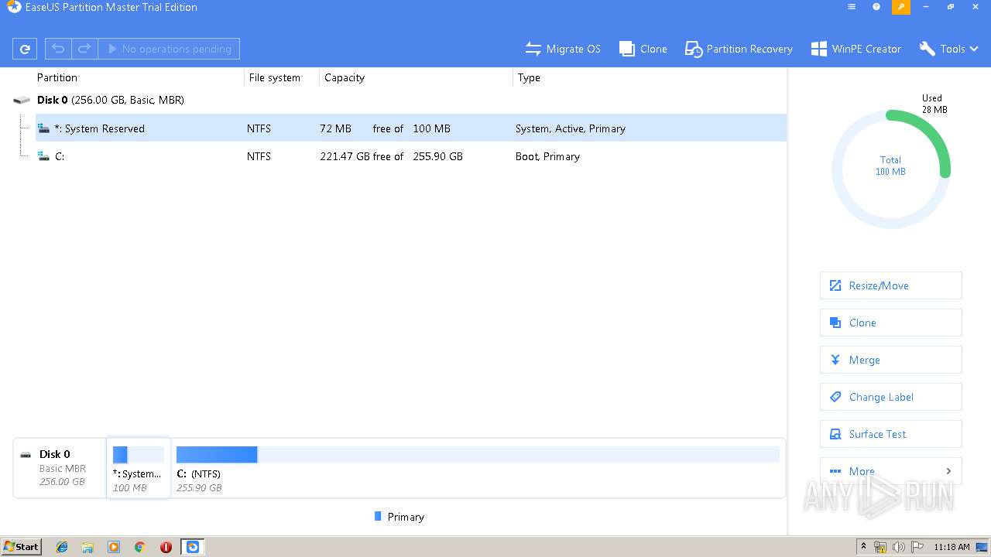Click the WinPE Creator Windows logo icon
Image resolution: width=991 pixels, height=557 pixels.
click(818, 49)
